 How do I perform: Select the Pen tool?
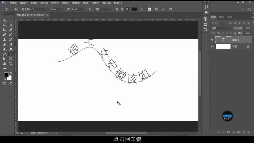pyautogui.click(x=4, y=54)
